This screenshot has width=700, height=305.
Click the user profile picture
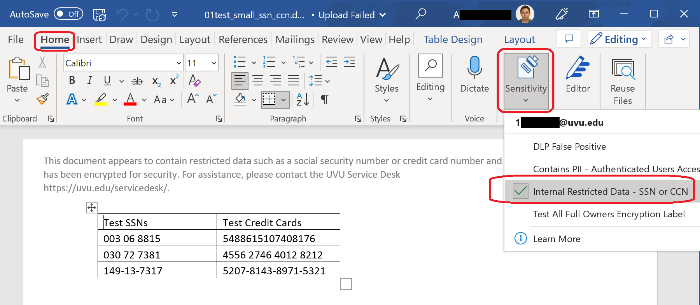coord(525,14)
